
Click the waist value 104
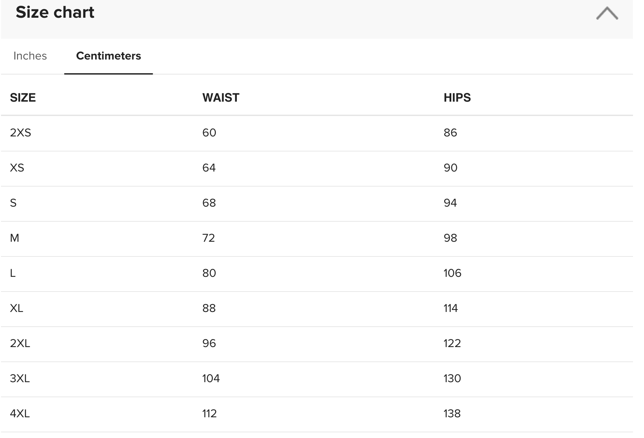pyautogui.click(x=211, y=378)
